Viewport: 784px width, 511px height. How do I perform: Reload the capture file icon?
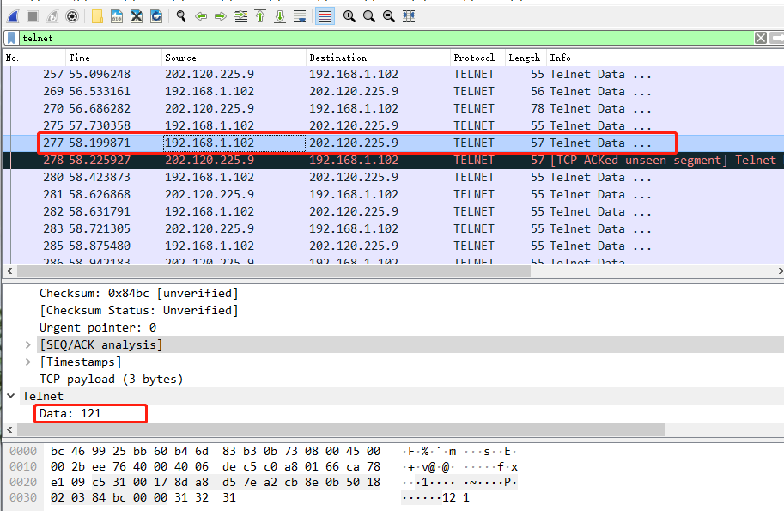click(x=156, y=16)
